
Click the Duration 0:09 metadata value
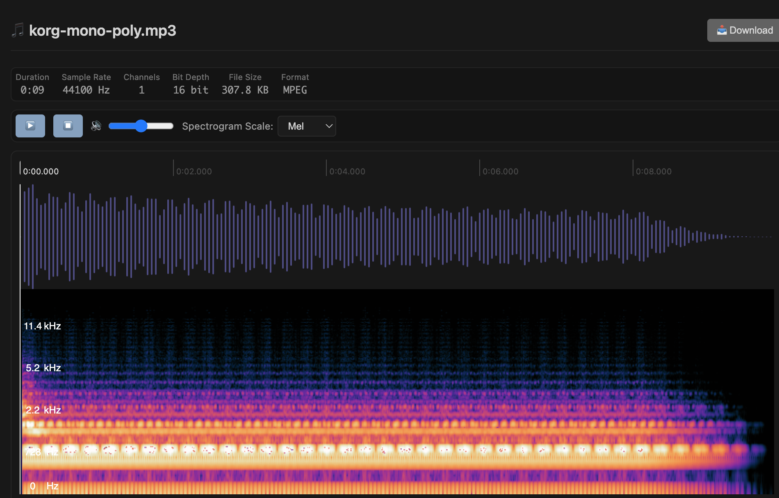click(32, 90)
